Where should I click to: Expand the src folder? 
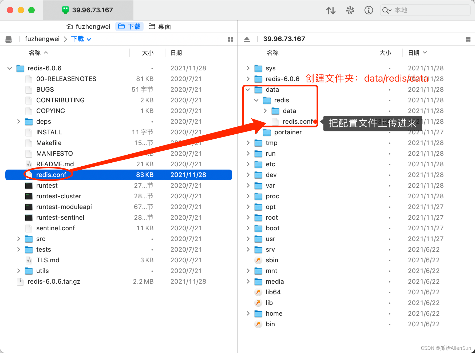pos(18,239)
